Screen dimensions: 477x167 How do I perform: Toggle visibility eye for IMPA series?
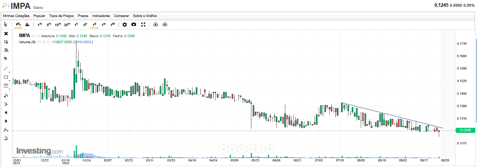(x=34, y=36)
